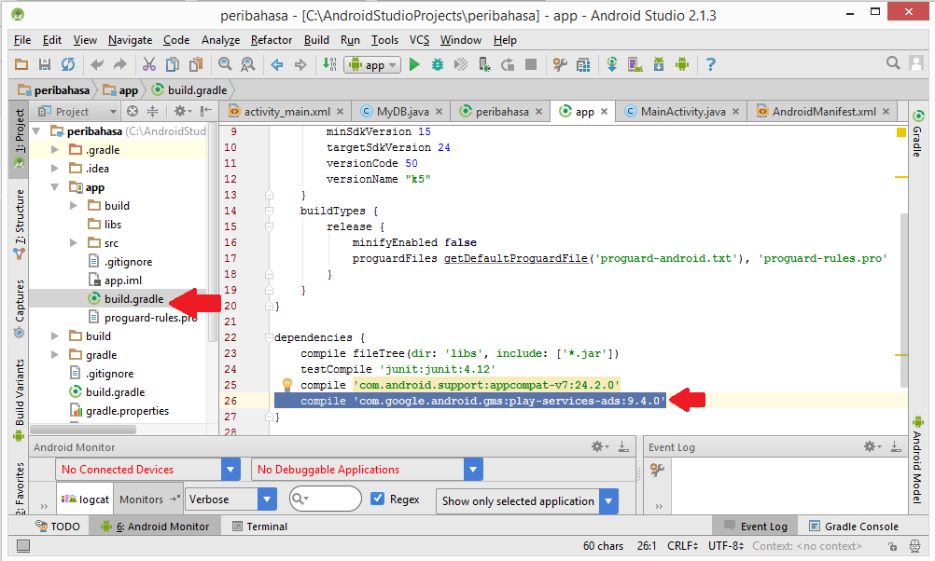Collapse the dependencies block on line 22
This screenshot has height=561, width=935.
tap(269, 337)
